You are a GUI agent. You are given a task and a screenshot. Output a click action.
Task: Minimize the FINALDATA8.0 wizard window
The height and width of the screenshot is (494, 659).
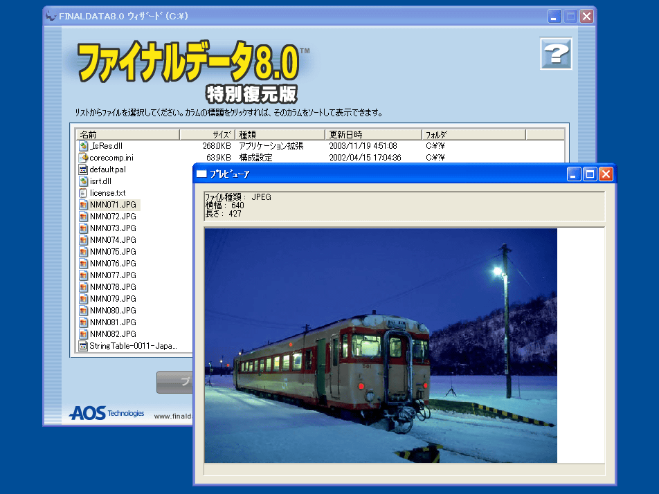click(554, 17)
